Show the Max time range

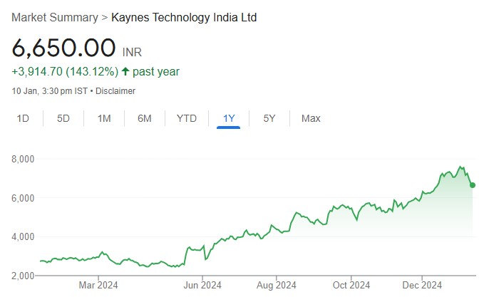311,118
